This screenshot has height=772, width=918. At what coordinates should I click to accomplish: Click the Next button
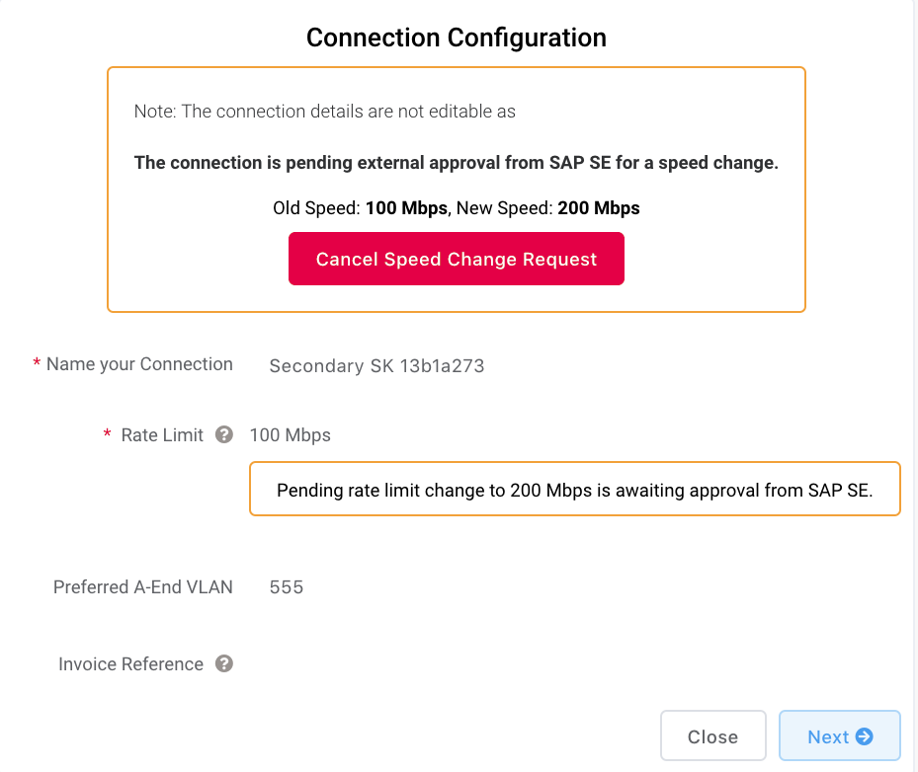click(x=839, y=735)
